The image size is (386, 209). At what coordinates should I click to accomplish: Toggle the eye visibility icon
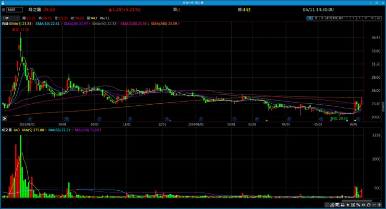tap(364, 205)
